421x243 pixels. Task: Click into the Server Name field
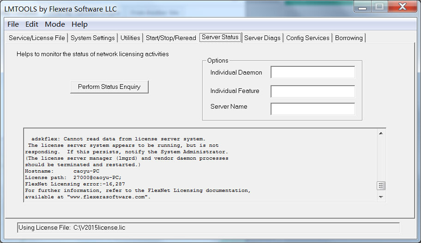tap(313, 109)
